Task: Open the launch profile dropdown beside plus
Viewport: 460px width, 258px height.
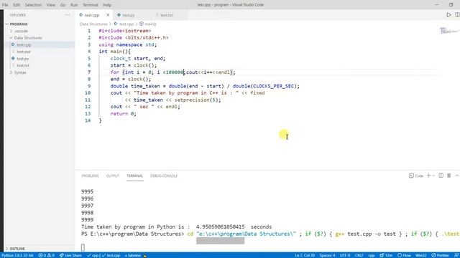Action: (433, 176)
